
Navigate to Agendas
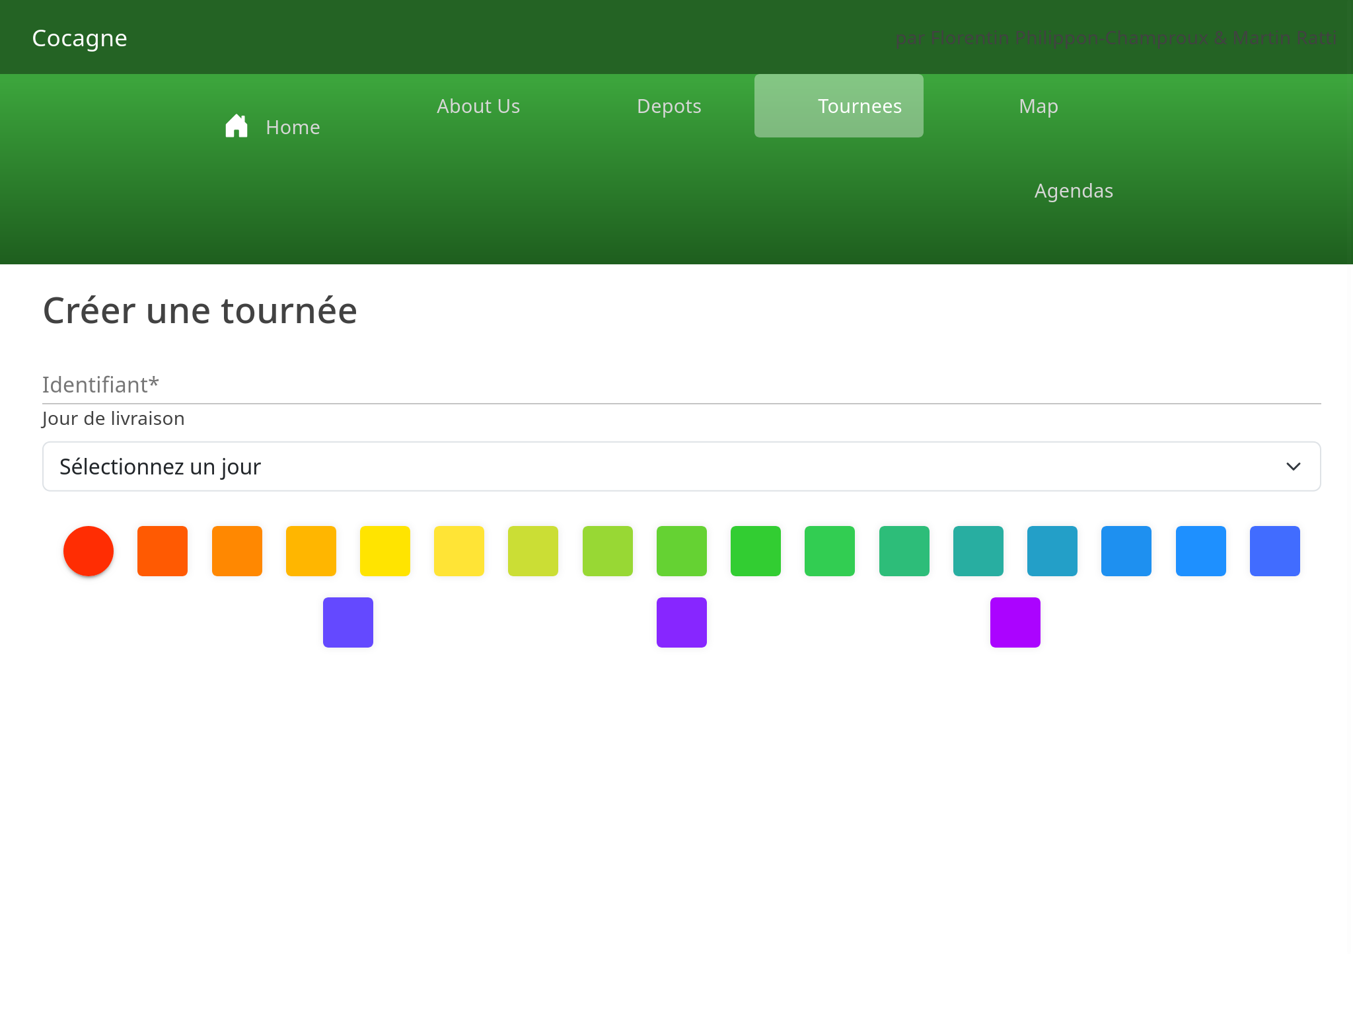(1074, 190)
